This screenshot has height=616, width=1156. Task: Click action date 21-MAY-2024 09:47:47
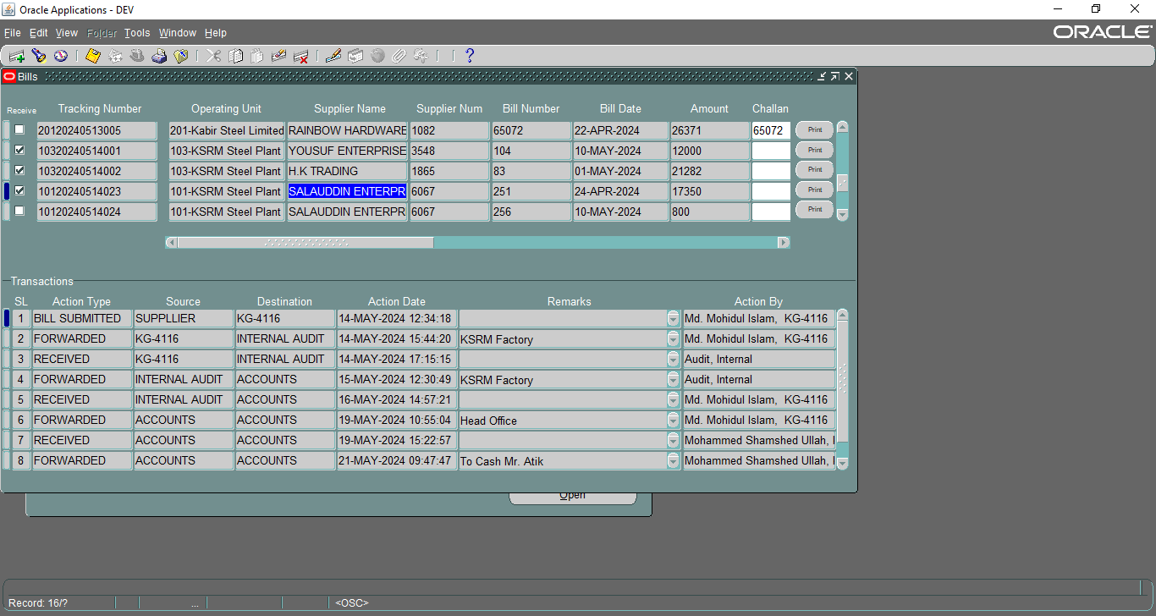coord(397,460)
